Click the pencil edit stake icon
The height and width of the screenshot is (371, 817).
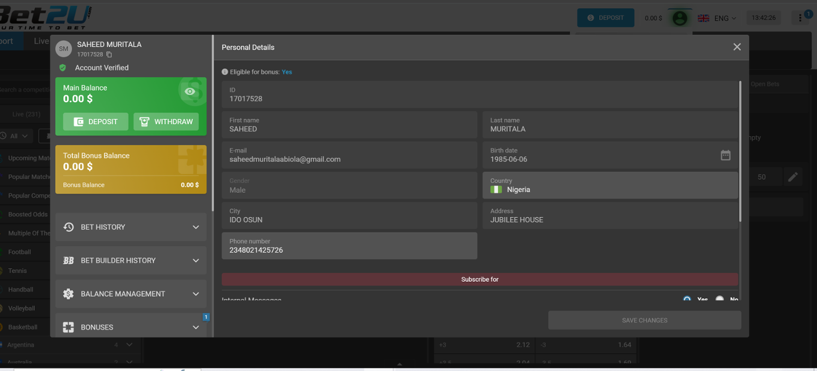click(792, 177)
